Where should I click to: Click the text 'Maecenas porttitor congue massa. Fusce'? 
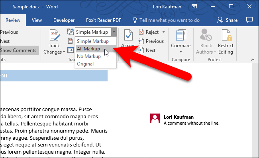pos(46,109)
